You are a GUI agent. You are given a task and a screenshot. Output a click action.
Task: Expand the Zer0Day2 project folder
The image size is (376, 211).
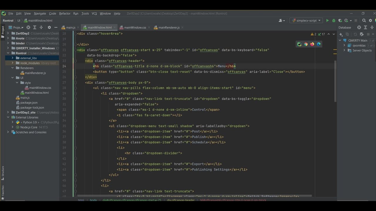(8, 33)
